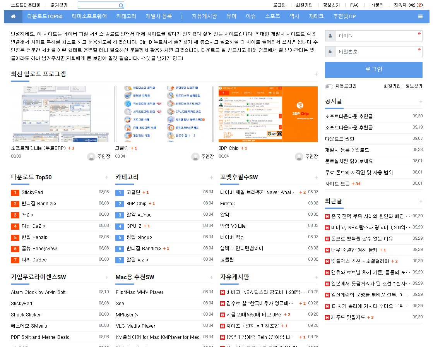
Task: Click new badge beside 김수로 왈 post
Action: pos(222,304)
